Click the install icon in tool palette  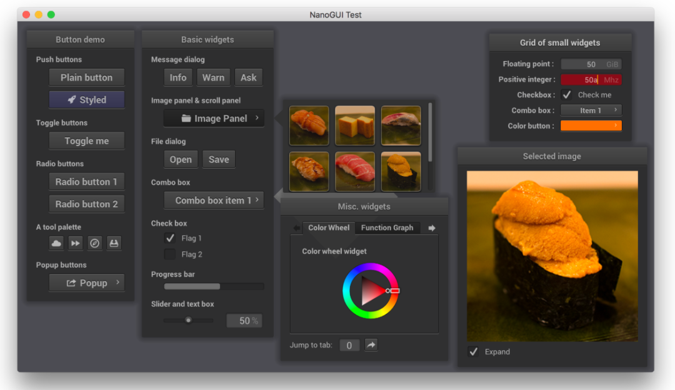[x=114, y=243]
